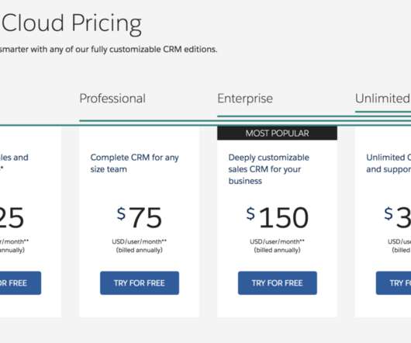Select the Enterprise edition heading
Image resolution: width=411 pixels, height=343 pixels.
pyautogui.click(x=245, y=99)
